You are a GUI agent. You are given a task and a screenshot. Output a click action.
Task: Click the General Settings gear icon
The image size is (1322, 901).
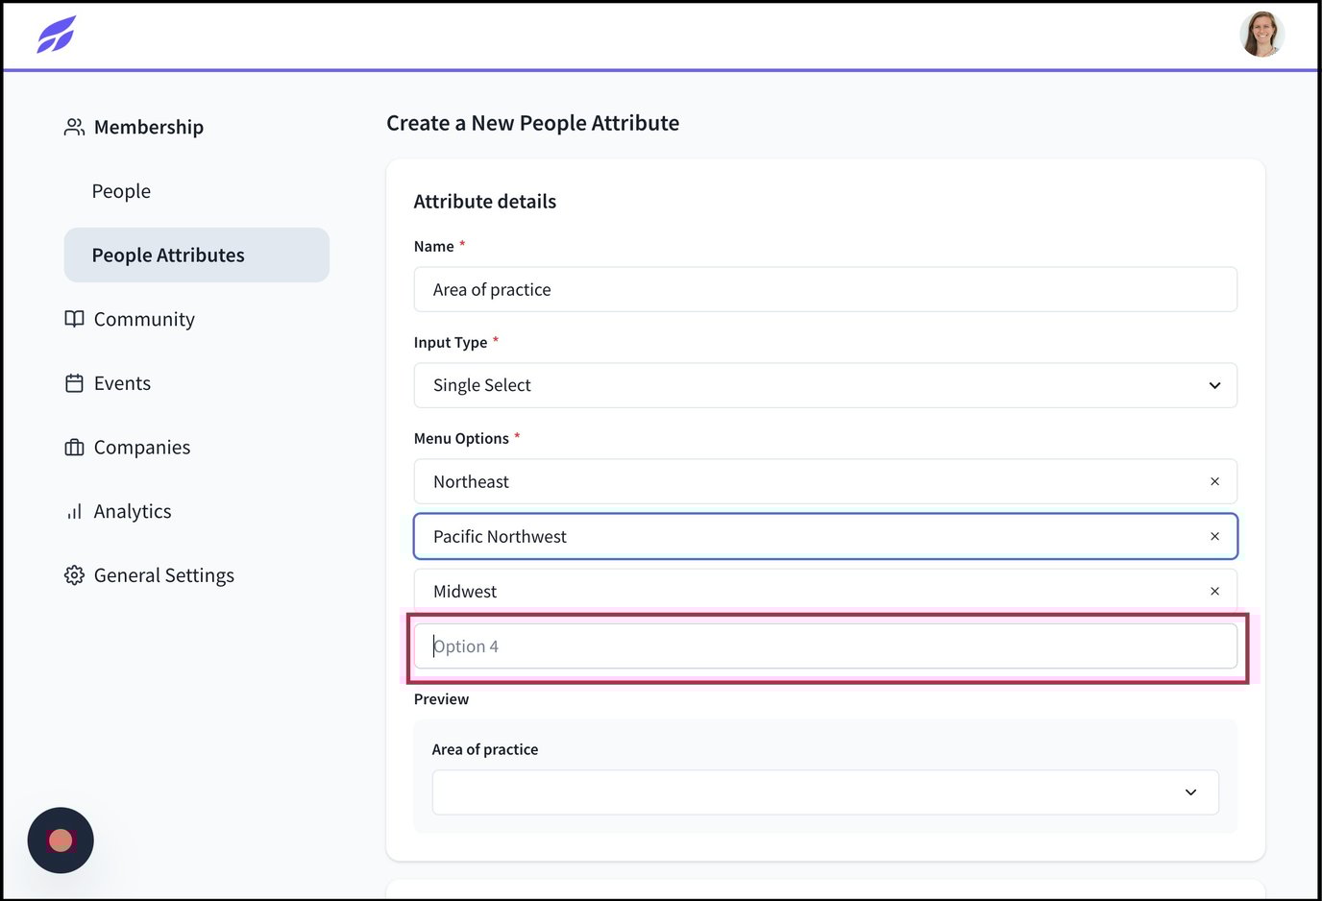[74, 574]
